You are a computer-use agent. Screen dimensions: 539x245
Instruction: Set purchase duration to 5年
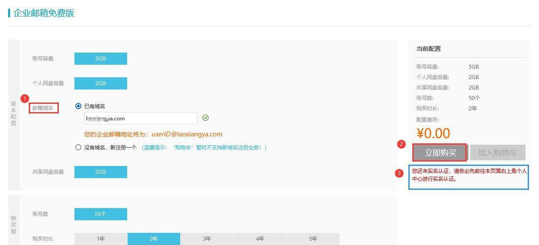click(x=313, y=239)
